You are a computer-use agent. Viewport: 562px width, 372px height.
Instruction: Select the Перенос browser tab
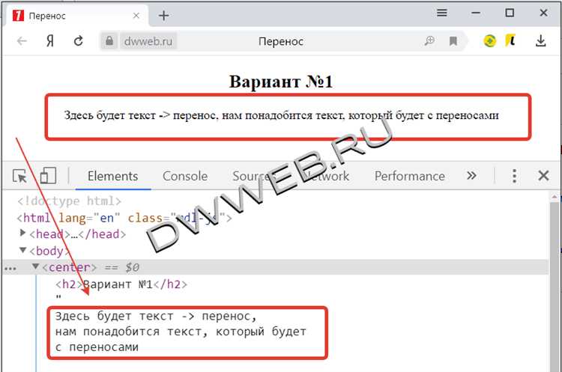click(76, 16)
